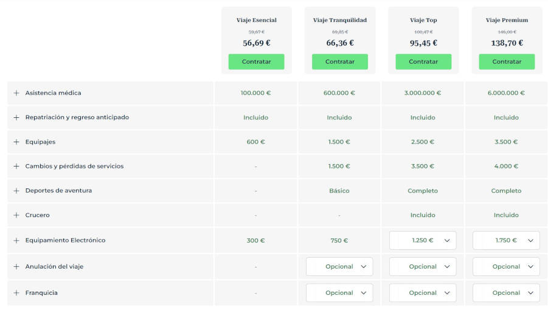Click plus icon next to Equipajes
Screen dimensions: 548x310
pos(16,142)
